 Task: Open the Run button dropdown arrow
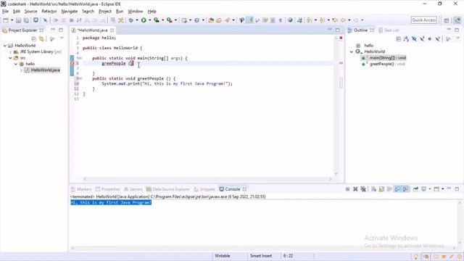(149, 20)
